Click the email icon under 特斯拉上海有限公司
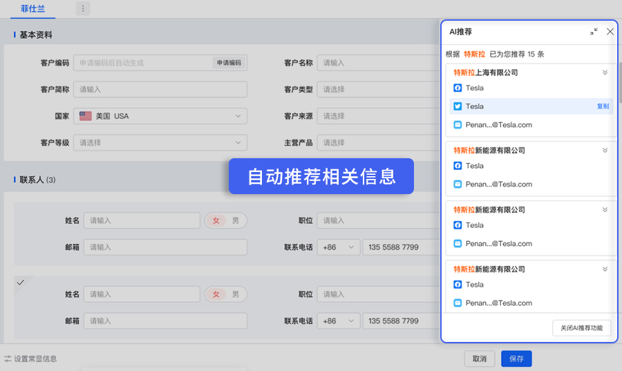This screenshot has height=371, width=622. pyautogui.click(x=458, y=125)
